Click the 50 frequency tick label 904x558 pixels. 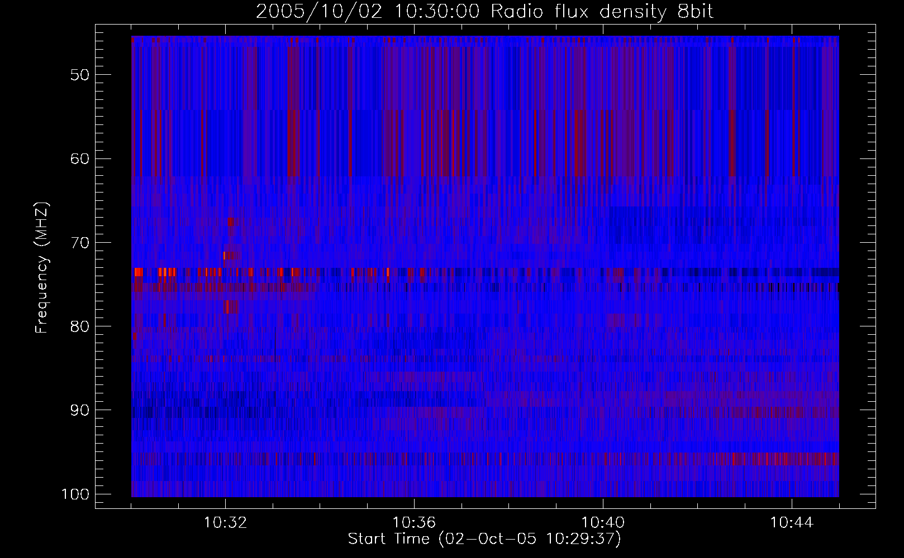(x=80, y=75)
